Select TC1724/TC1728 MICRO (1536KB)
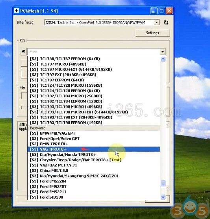The width and height of the screenshot is (210, 219). point(94,85)
